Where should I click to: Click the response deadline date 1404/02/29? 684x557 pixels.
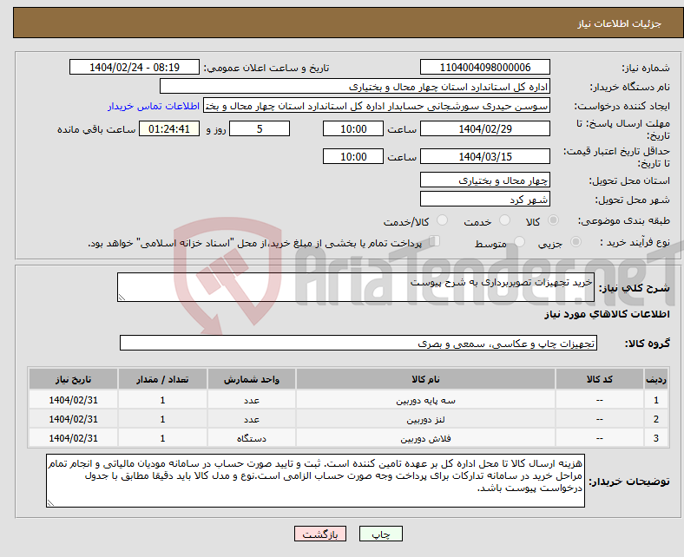point(484,128)
